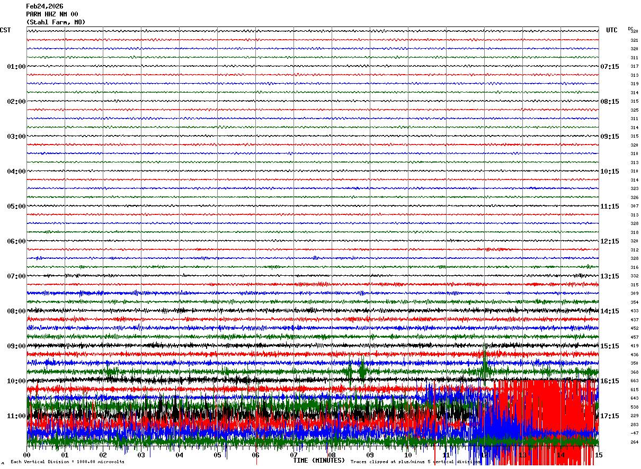Click the DC offset value '317'
Viewport: 641px width, 469px height.
pyautogui.click(x=634, y=67)
